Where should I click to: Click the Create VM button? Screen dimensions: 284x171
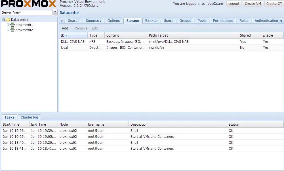253,4
